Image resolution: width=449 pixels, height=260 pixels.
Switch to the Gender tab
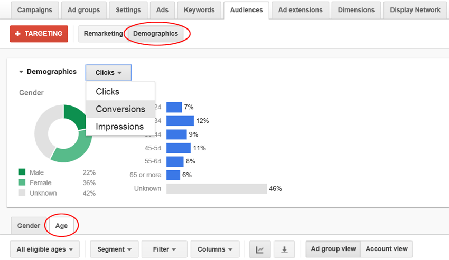pyautogui.click(x=29, y=226)
